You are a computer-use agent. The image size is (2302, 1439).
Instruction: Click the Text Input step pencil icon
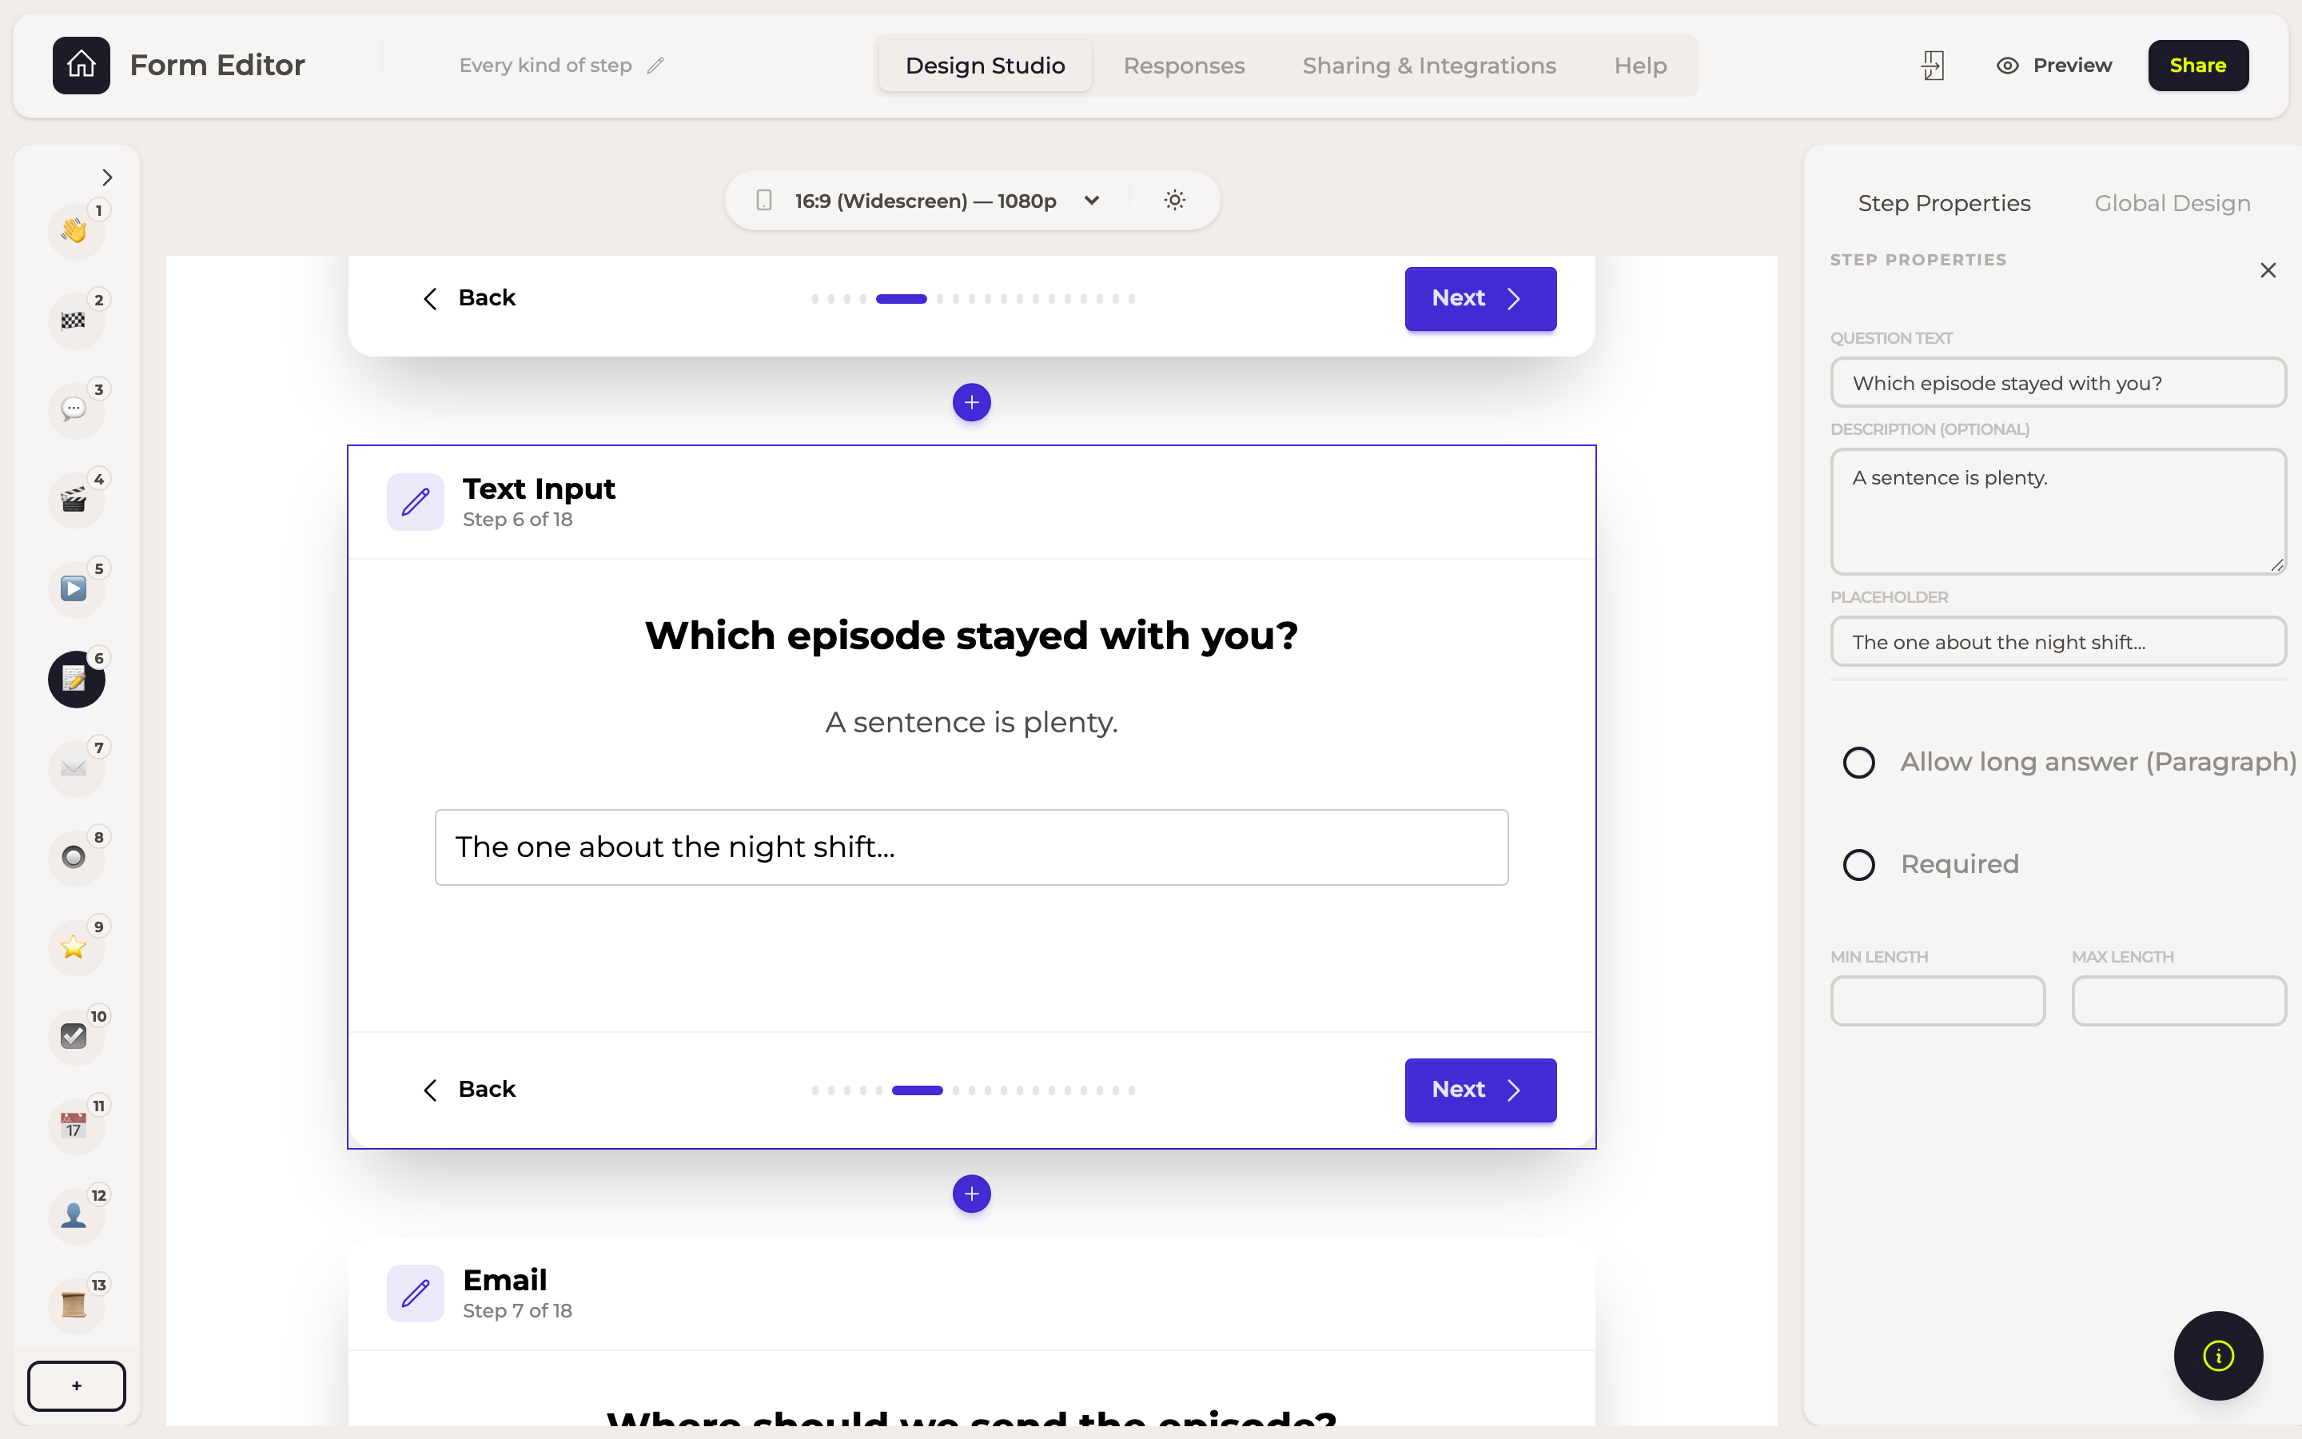pyautogui.click(x=415, y=501)
